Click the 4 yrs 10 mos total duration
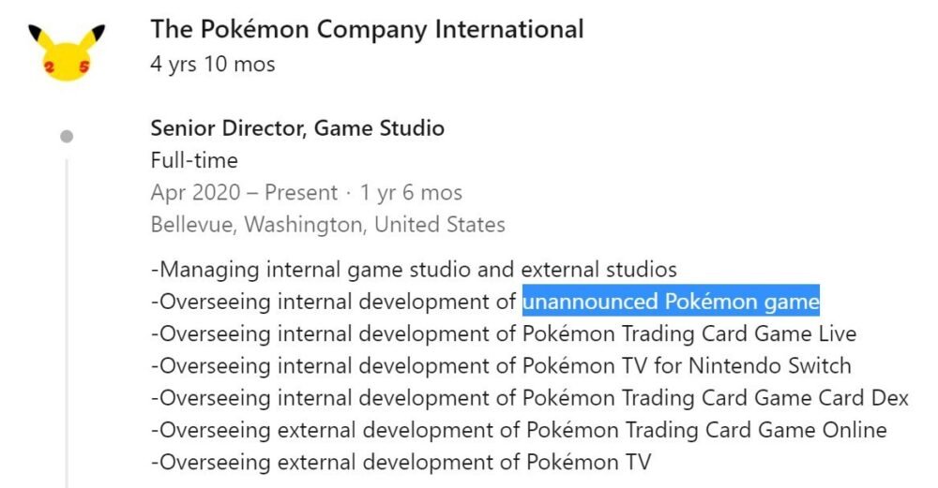The image size is (938, 488). 213,65
